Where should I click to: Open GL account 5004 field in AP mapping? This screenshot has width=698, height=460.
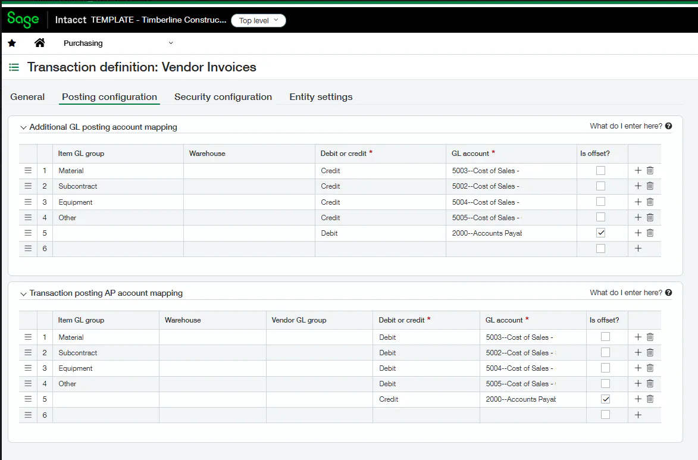pos(533,368)
